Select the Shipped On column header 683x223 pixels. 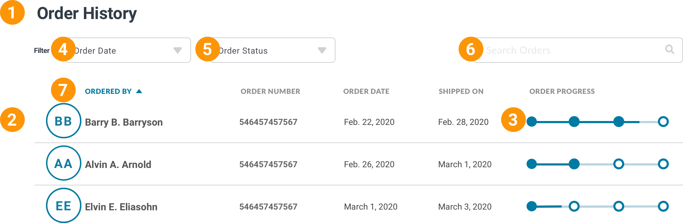[x=461, y=91]
